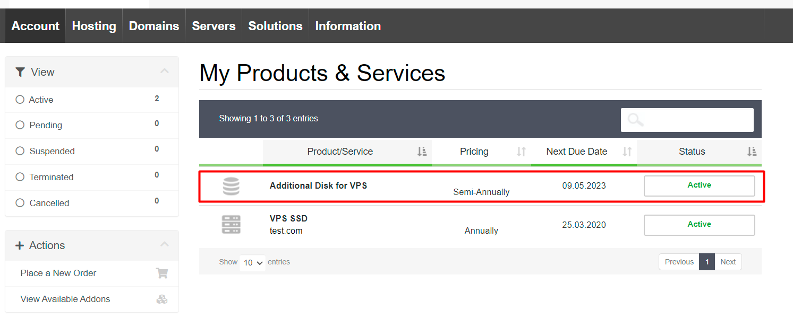Click the cubes icon beside View Available Addons
The width and height of the screenshot is (793, 319).
click(162, 299)
